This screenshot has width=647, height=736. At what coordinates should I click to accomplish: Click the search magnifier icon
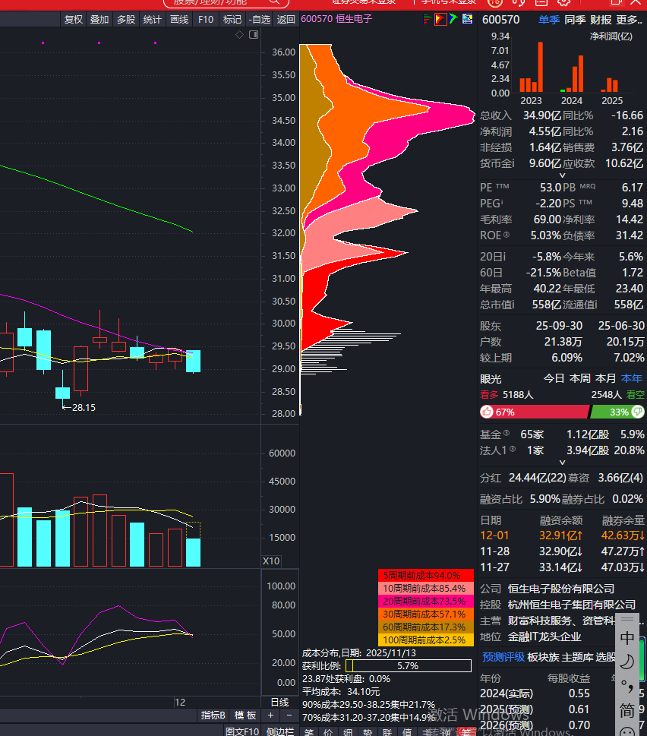(x=275, y=2)
